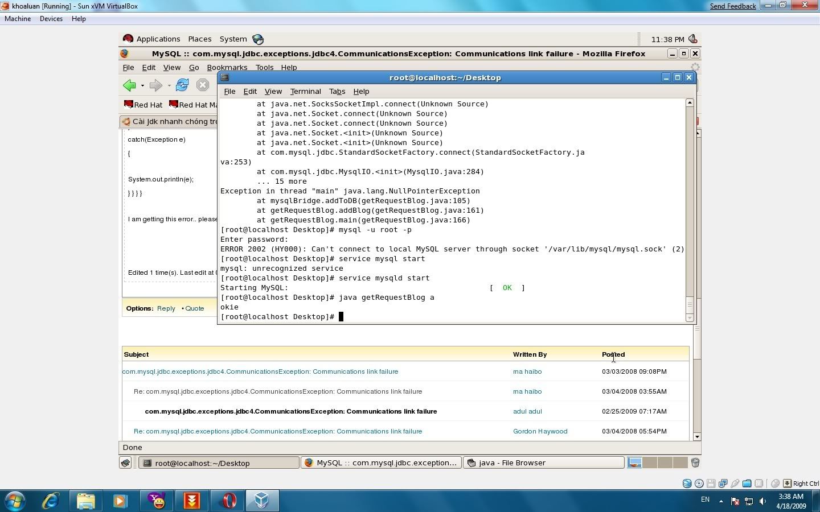Viewport: 820px width, 512px height.
Task: Click the volume icon in GNOME panel
Action: 692,39
